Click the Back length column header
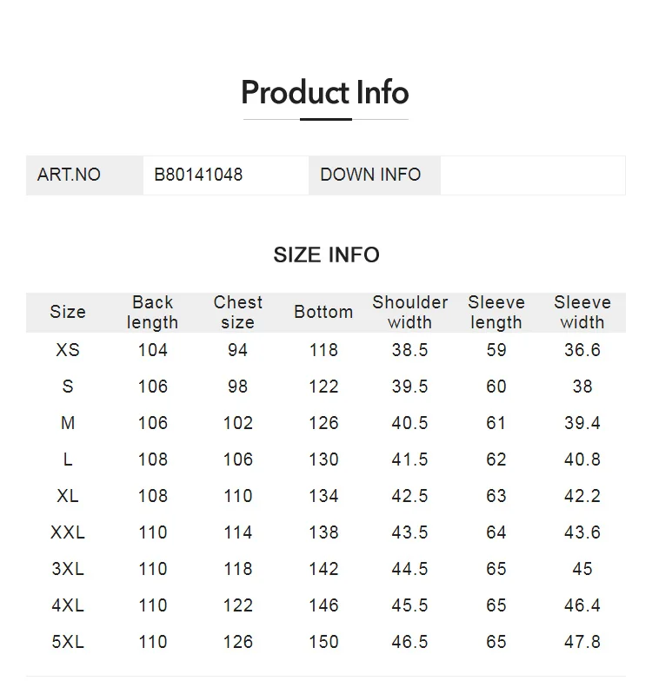 [153, 312]
